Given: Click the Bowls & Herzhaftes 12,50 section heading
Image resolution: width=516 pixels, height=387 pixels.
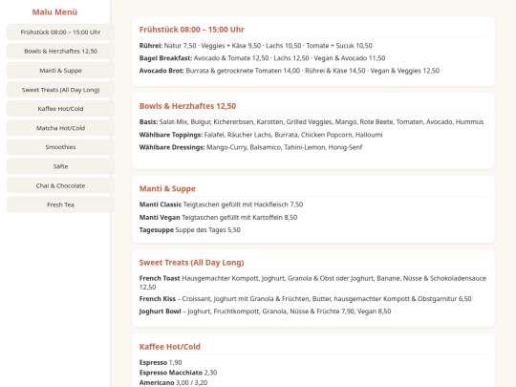Looking at the screenshot, I should point(187,106).
